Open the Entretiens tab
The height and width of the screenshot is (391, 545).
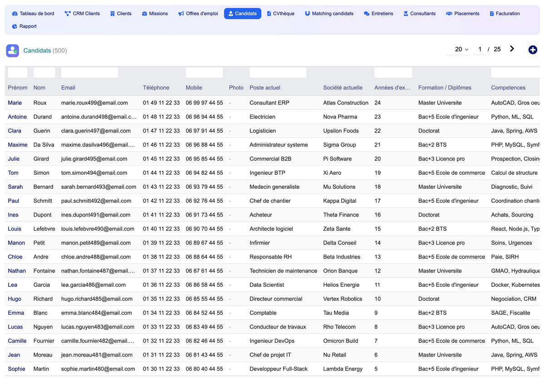pyautogui.click(x=379, y=14)
